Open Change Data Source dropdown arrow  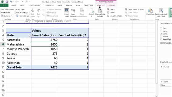coord(103,16)
